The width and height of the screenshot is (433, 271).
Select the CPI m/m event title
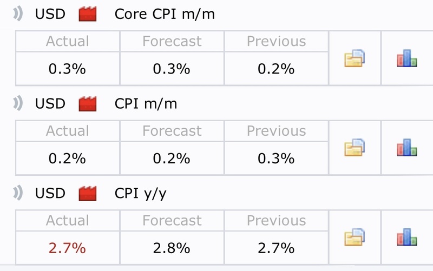tap(146, 103)
